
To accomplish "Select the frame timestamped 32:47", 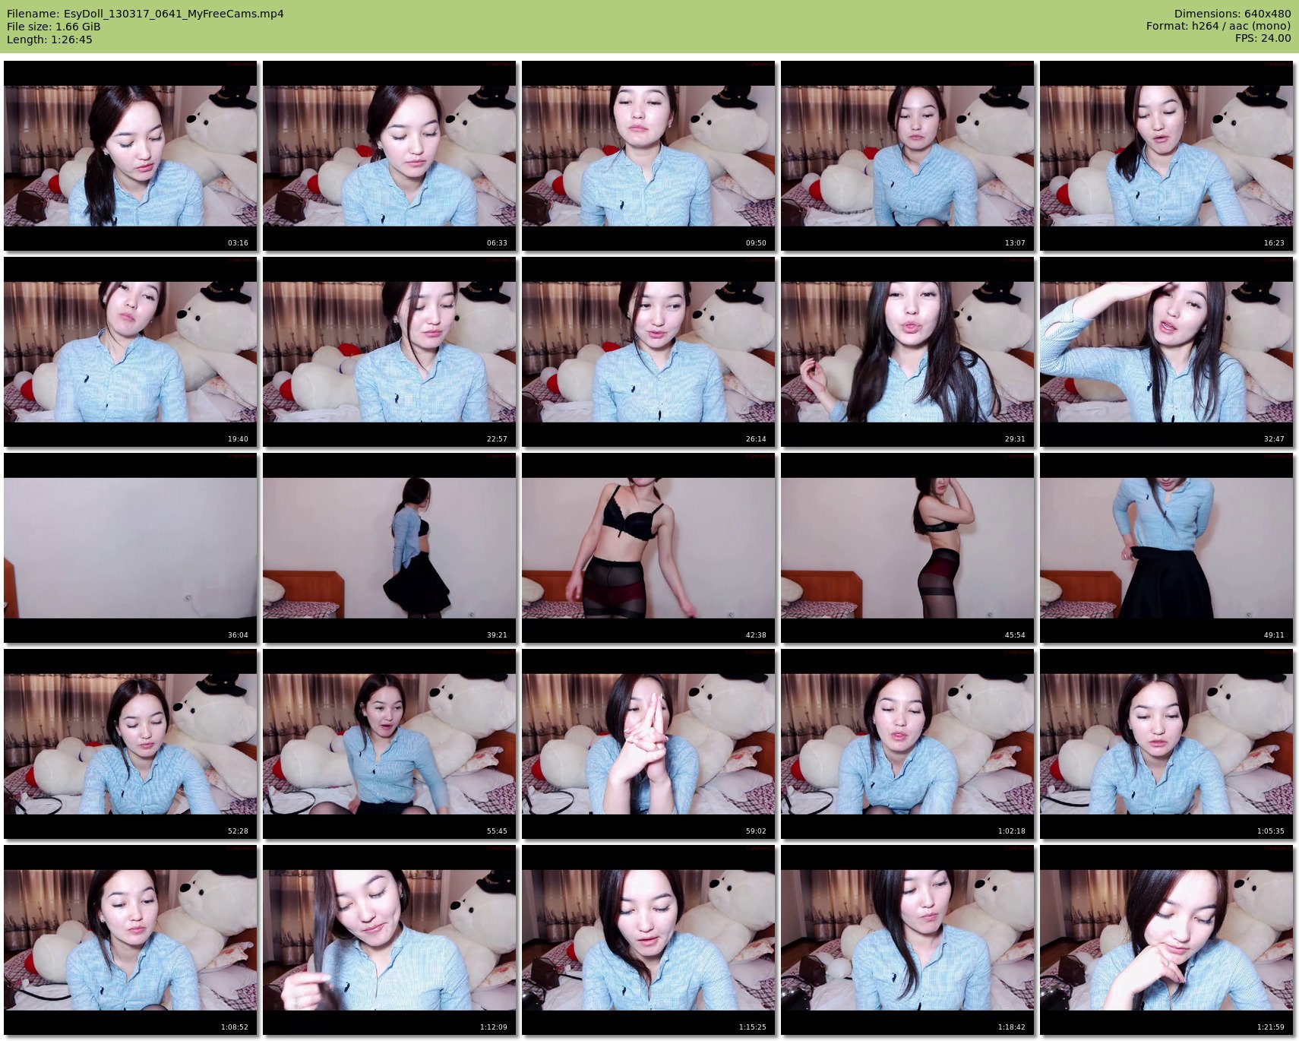I will 1167,352.
